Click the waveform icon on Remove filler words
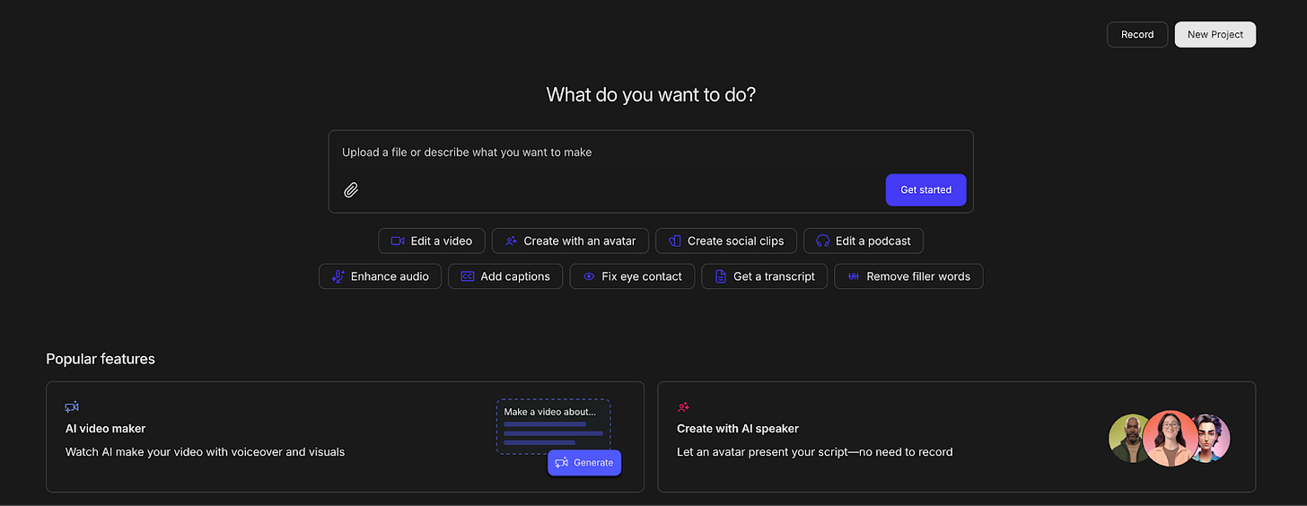This screenshot has width=1307, height=506. coord(854,276)
